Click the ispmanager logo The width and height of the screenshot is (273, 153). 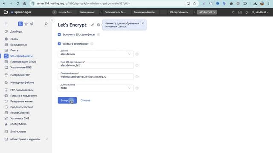point(21,12)
